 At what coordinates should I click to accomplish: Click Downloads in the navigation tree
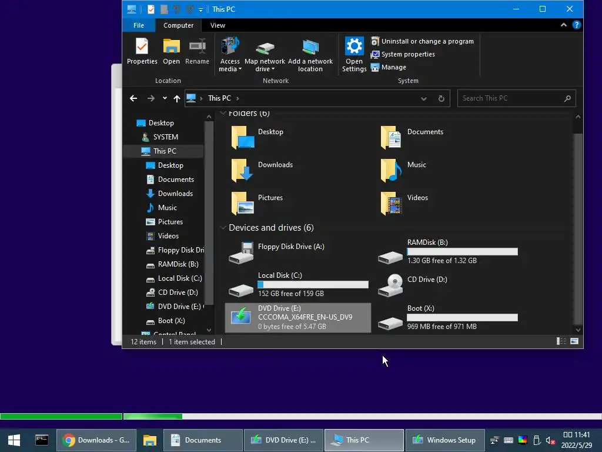pyautogui.click(x=175, y=194)
